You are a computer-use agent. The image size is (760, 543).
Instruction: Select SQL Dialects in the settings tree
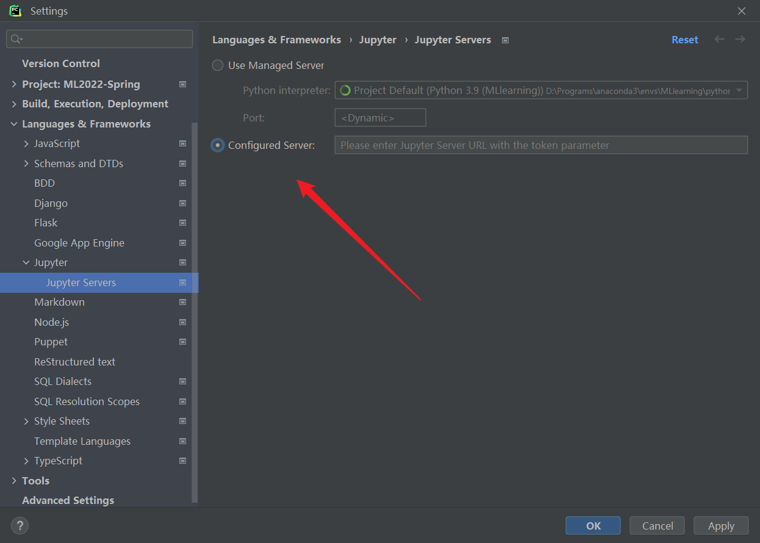tap(63, 381)
